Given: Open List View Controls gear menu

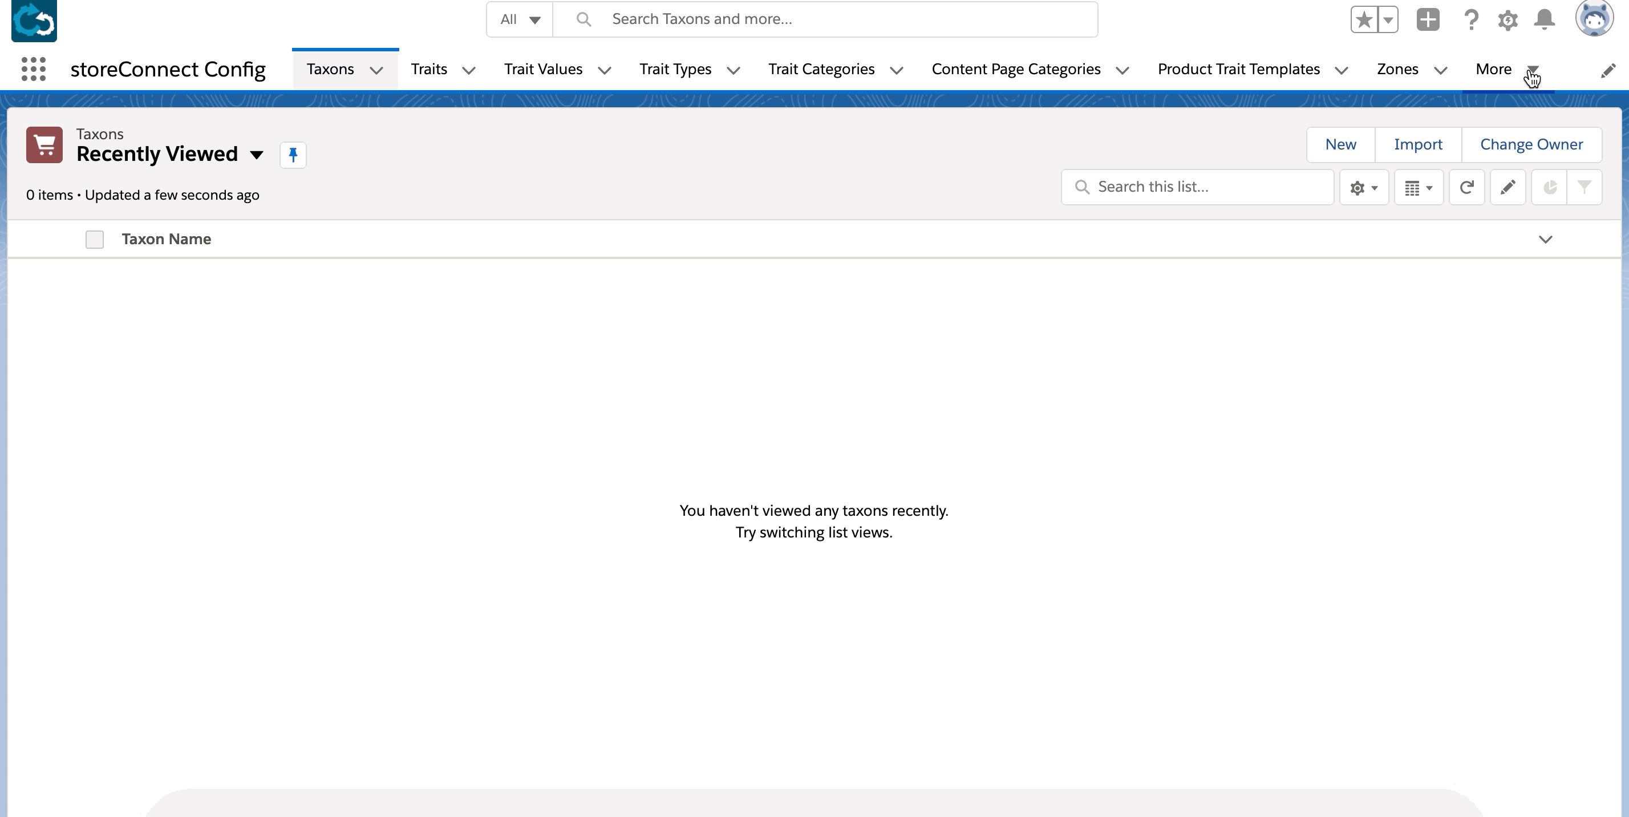Looking at the screenshot, I should 1363,187.
